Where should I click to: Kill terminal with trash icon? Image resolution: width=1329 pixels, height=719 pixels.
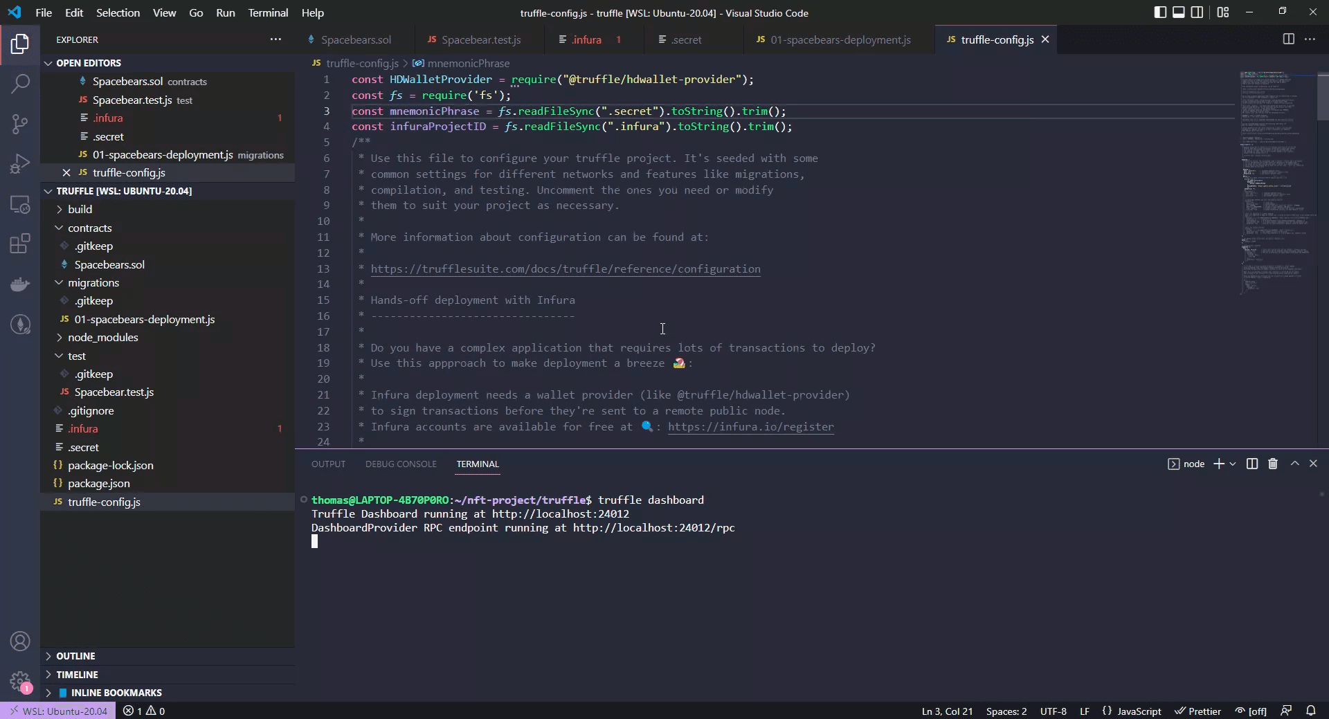(1273, 464)
